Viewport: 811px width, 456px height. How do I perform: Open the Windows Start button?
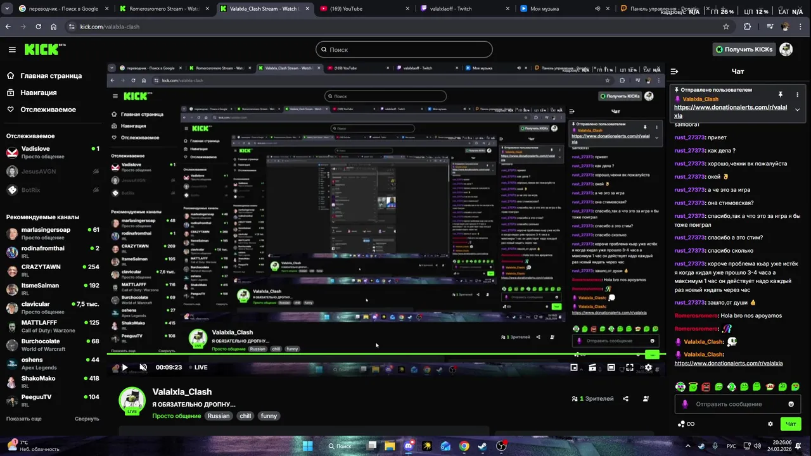pos(307,446)
